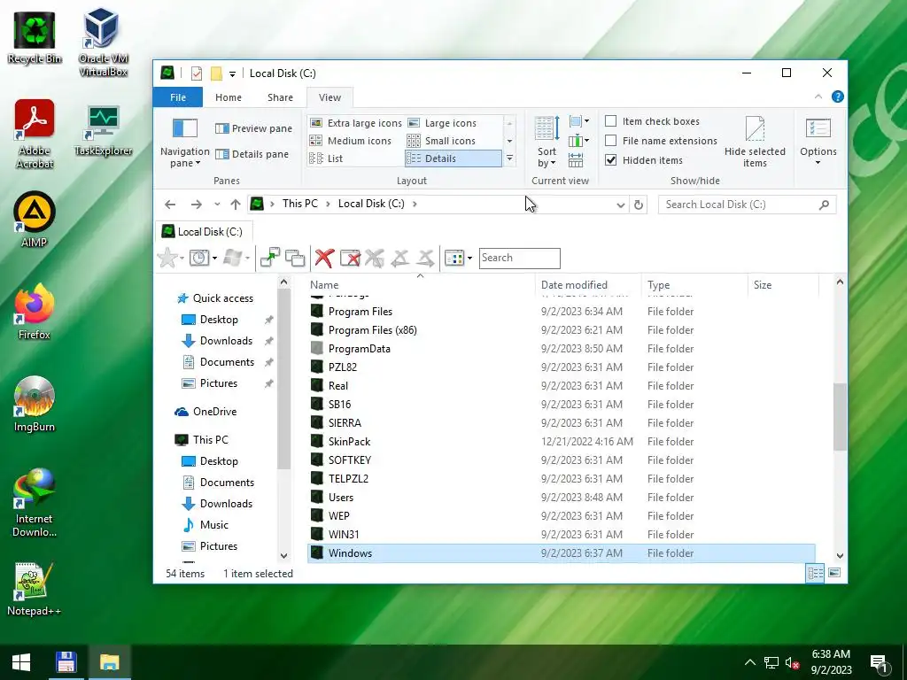Click the close window icon with red X
The height and width of the screenshot is (680, 907).
[350, 258]
